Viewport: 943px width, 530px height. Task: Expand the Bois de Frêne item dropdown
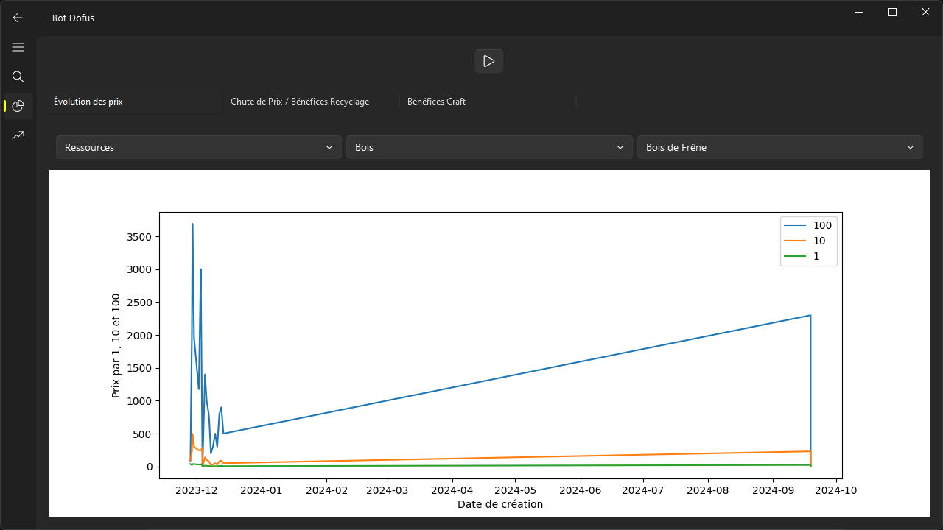tap(779, 147)
